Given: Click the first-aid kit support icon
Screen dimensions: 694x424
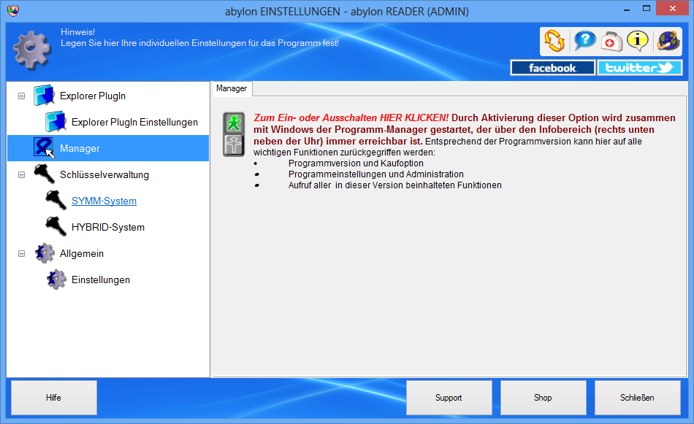Looking at the screenshot, I should click(611, 42).
